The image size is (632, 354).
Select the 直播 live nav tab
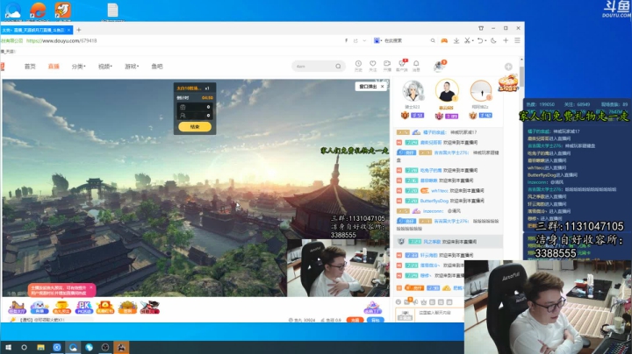tap(54, 67)
